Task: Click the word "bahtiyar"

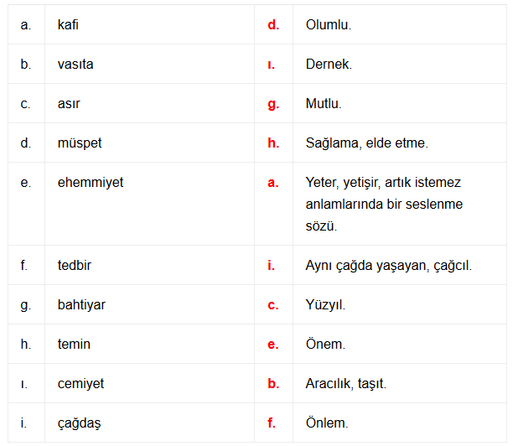Action: [81, 305]
